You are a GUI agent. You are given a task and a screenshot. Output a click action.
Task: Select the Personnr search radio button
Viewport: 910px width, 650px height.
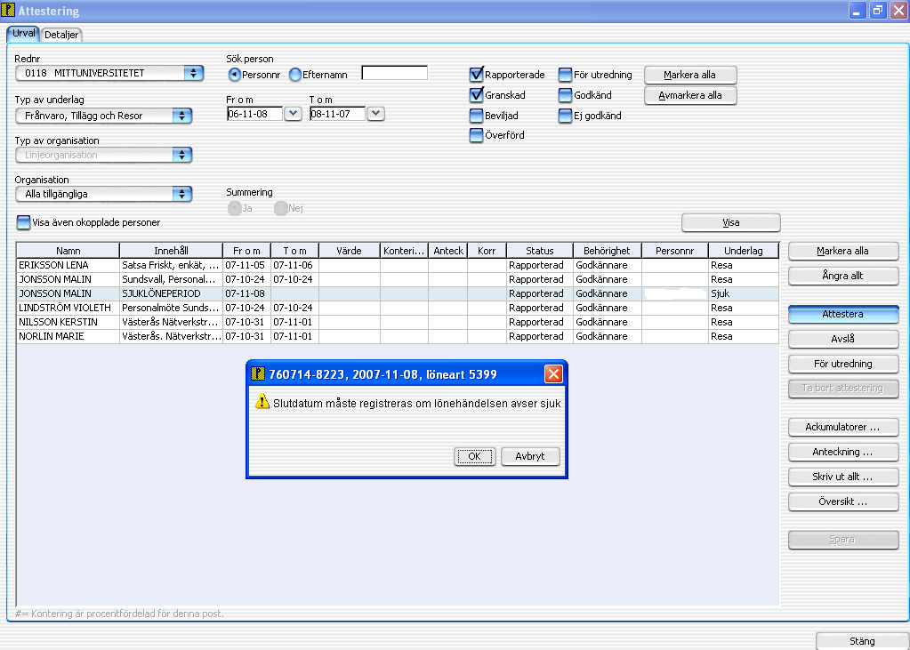pyautogui.click(x=235, y=75)
